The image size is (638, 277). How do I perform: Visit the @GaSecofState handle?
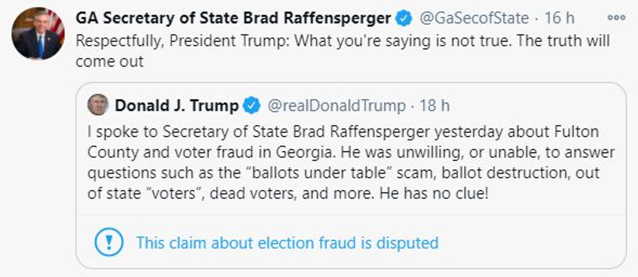474,18
